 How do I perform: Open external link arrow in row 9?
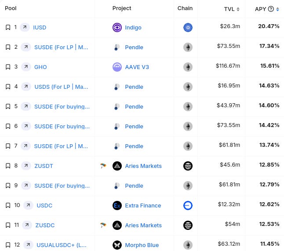26,186
